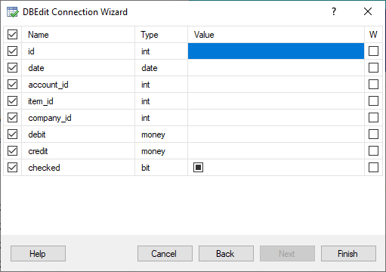Click the Value cell for debit row

tap(276, 134)
